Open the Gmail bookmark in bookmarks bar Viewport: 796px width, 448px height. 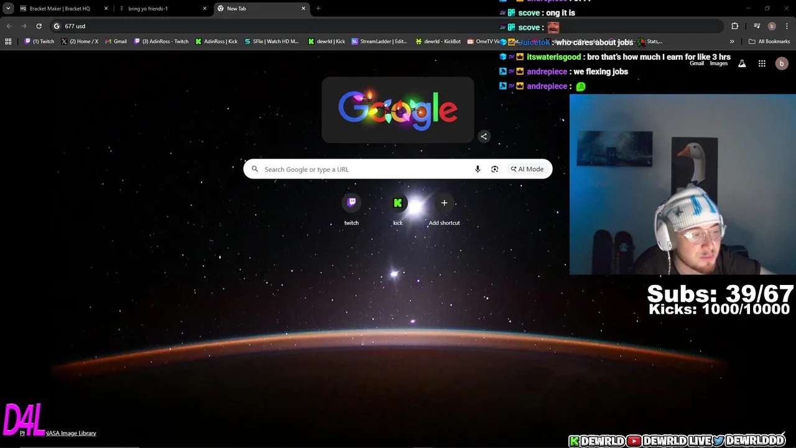pyautogui.click(x=116, y=42)
